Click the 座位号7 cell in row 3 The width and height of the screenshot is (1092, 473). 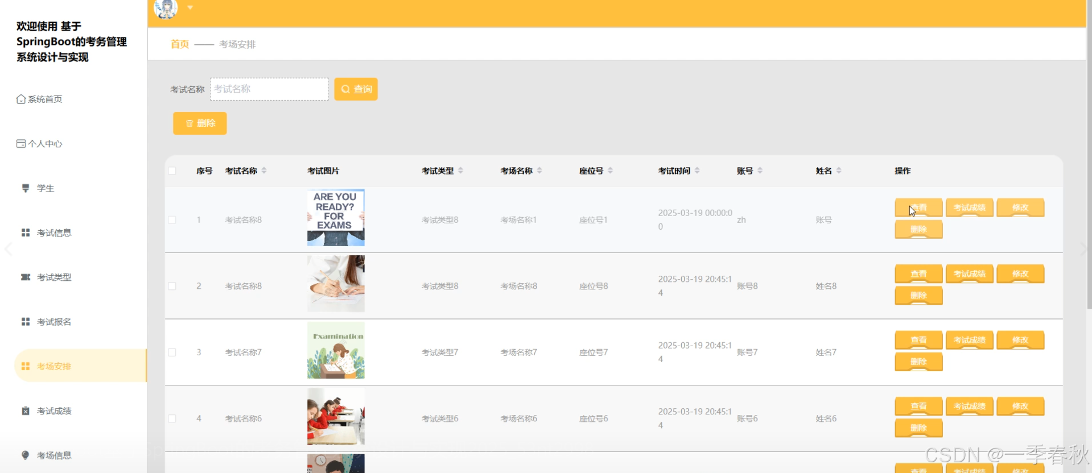(x=594, y=352)
